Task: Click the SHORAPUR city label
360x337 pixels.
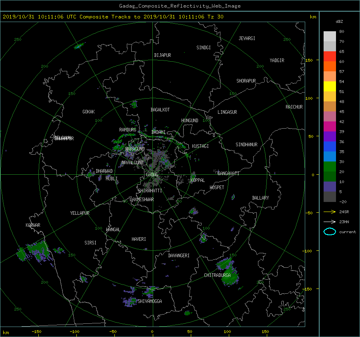Action: click(246, 81)
